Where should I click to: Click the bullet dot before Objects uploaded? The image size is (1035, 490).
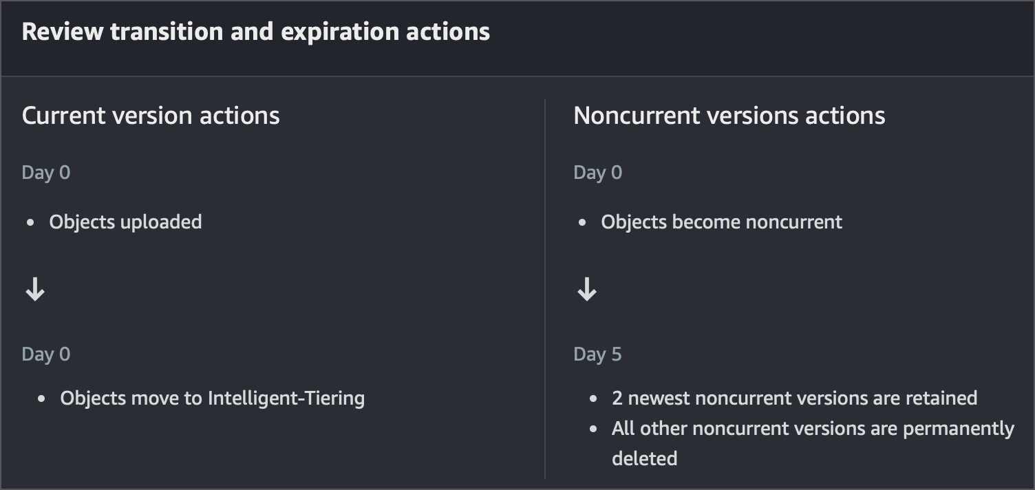[x=30, y=223]
